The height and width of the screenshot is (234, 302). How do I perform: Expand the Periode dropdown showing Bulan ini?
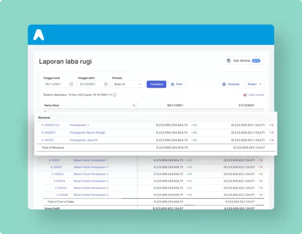coord(128,84)
